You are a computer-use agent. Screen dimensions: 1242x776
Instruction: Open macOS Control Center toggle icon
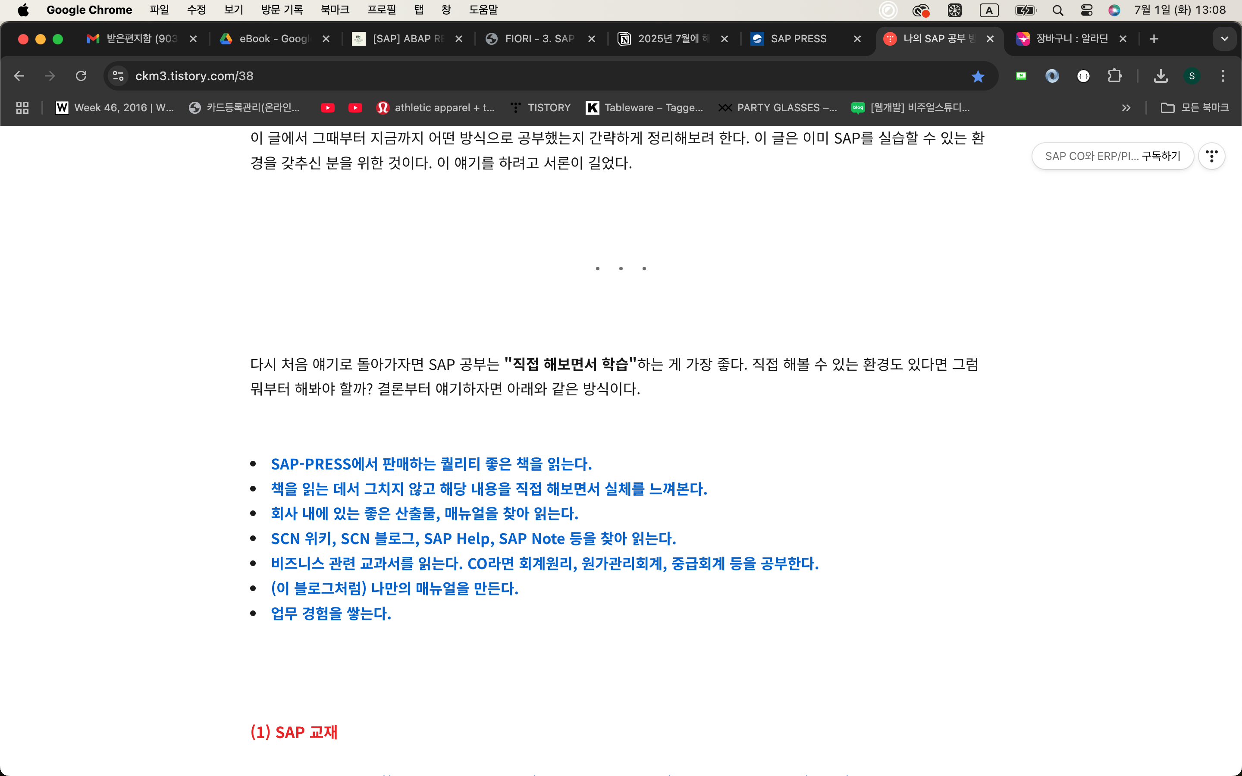click(1086, 10)
